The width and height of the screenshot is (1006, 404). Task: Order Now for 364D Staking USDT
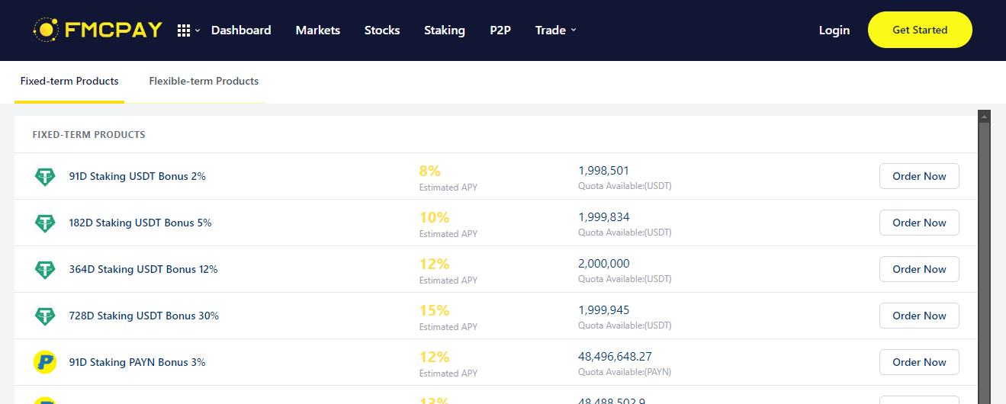[x=919, y=269]
